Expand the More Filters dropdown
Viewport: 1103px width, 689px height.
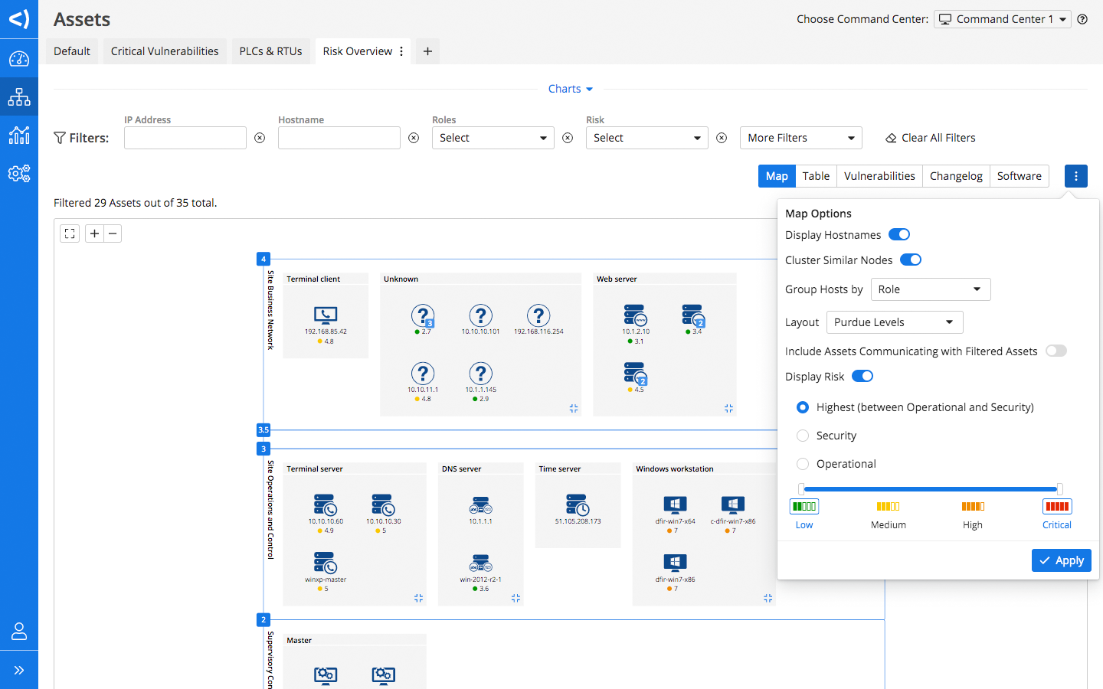pos(800,138)
